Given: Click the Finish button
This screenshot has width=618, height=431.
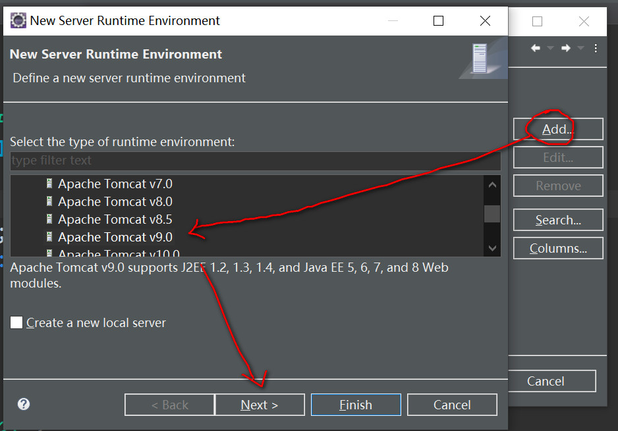Looking at the screenshot, I should point(356,405).
